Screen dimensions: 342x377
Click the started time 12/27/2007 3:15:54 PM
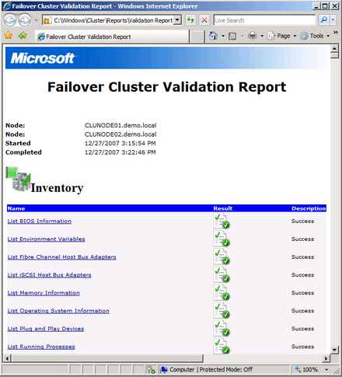point(120,143)
